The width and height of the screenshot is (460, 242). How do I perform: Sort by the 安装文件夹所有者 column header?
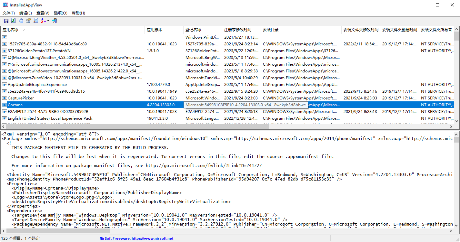(436, 30)
